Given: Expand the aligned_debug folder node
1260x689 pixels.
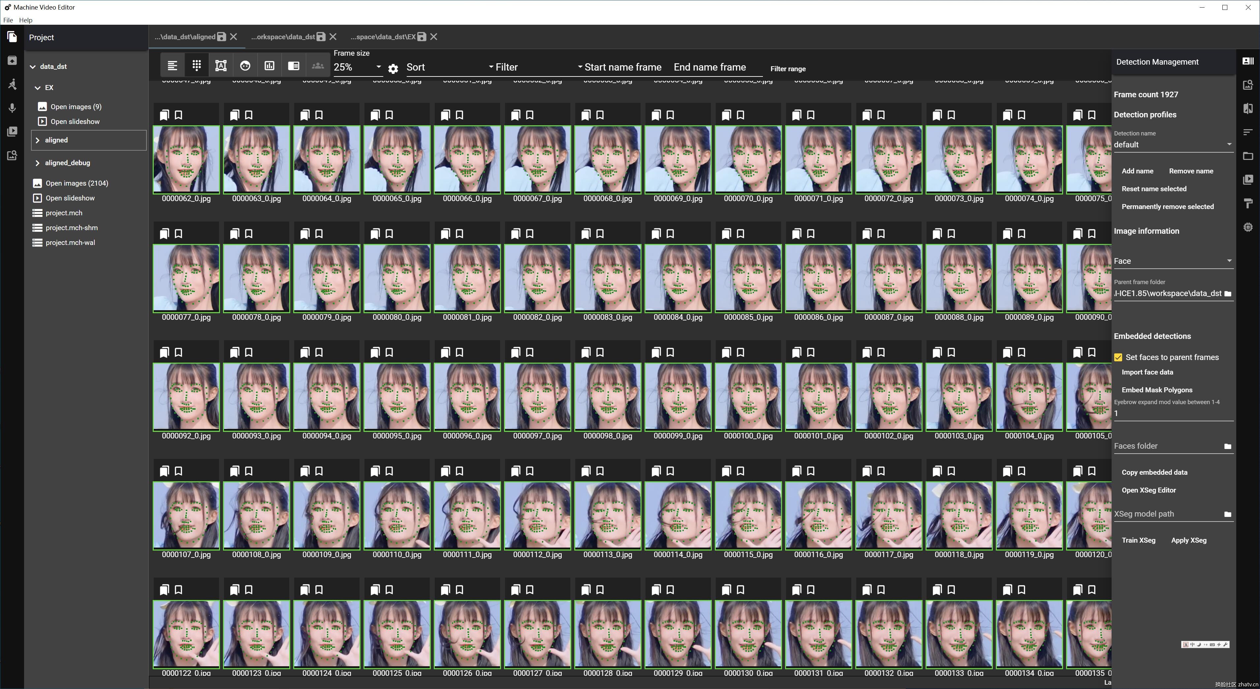Looking at the screenshot, I should [x=38, y=163].
